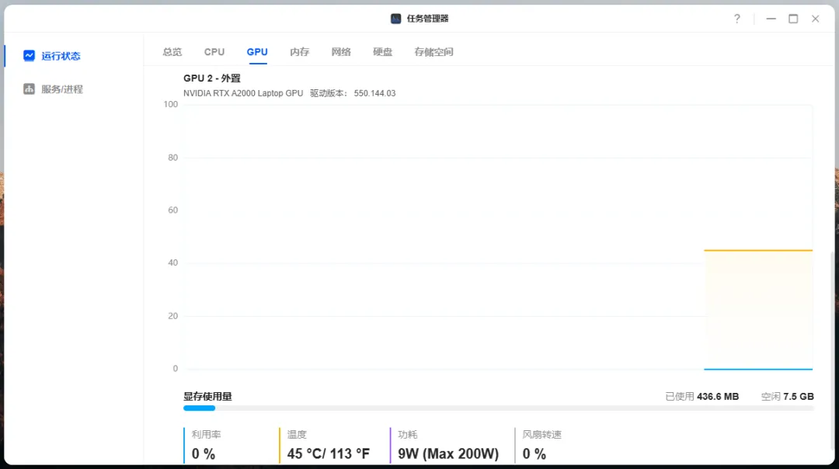The width and height of the screenshot is (839, 469).
Task: Click NVIDIA RTX A2000 Laptop GPU text
Action: point(243,93)
